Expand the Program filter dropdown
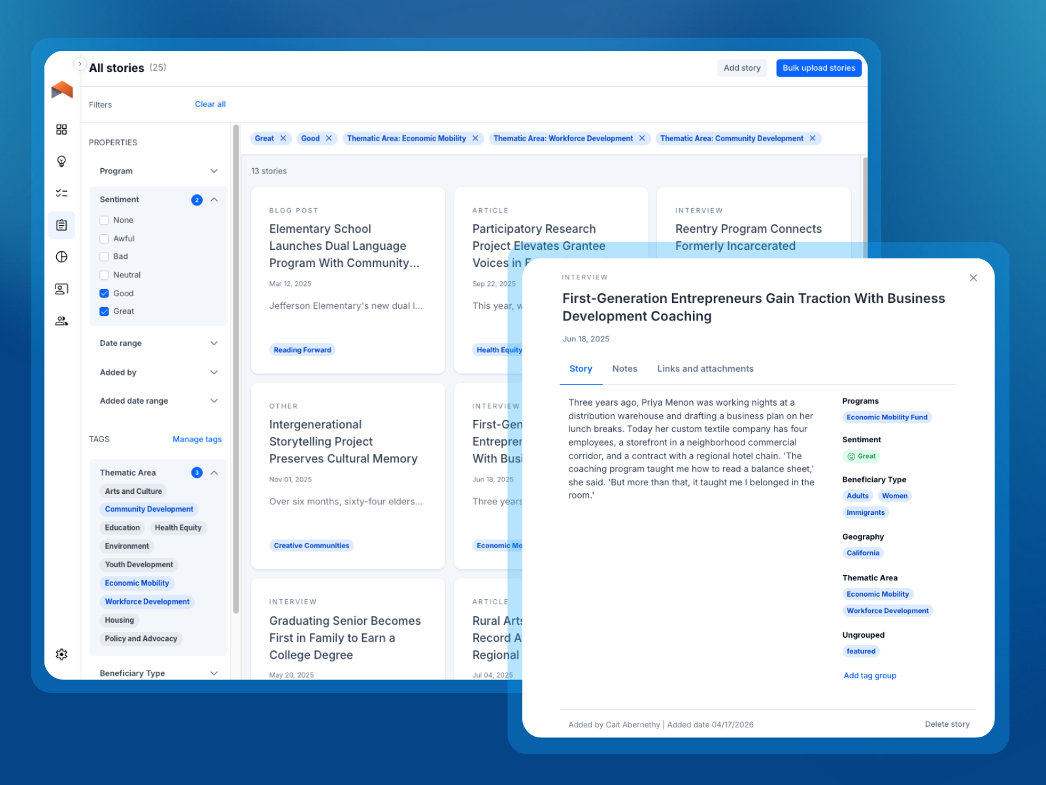1046x785 pixels. pos(214,171)
